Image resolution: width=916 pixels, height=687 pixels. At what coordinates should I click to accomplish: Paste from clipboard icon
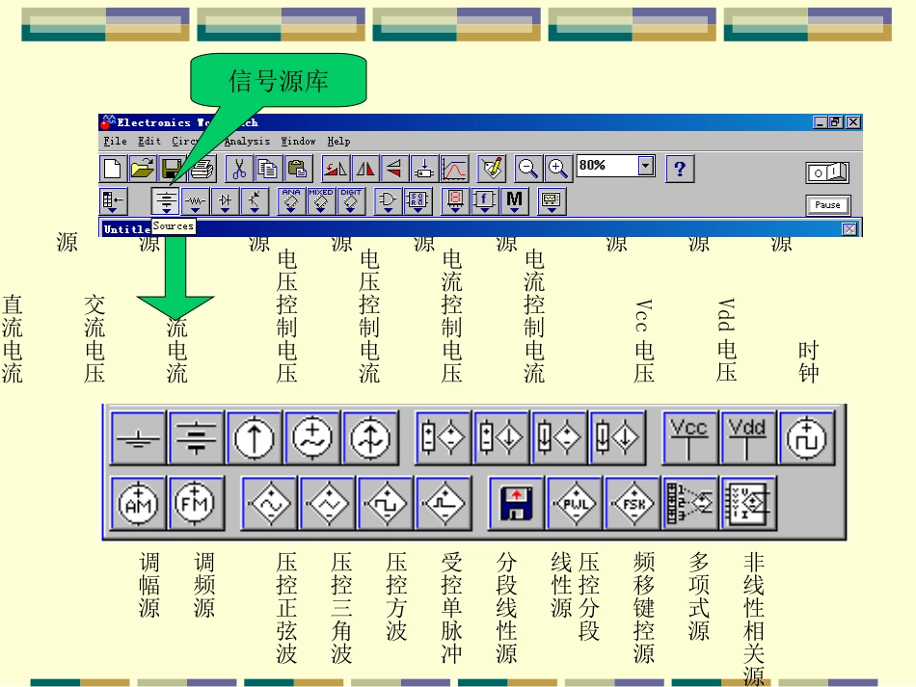tap(297, 170)
